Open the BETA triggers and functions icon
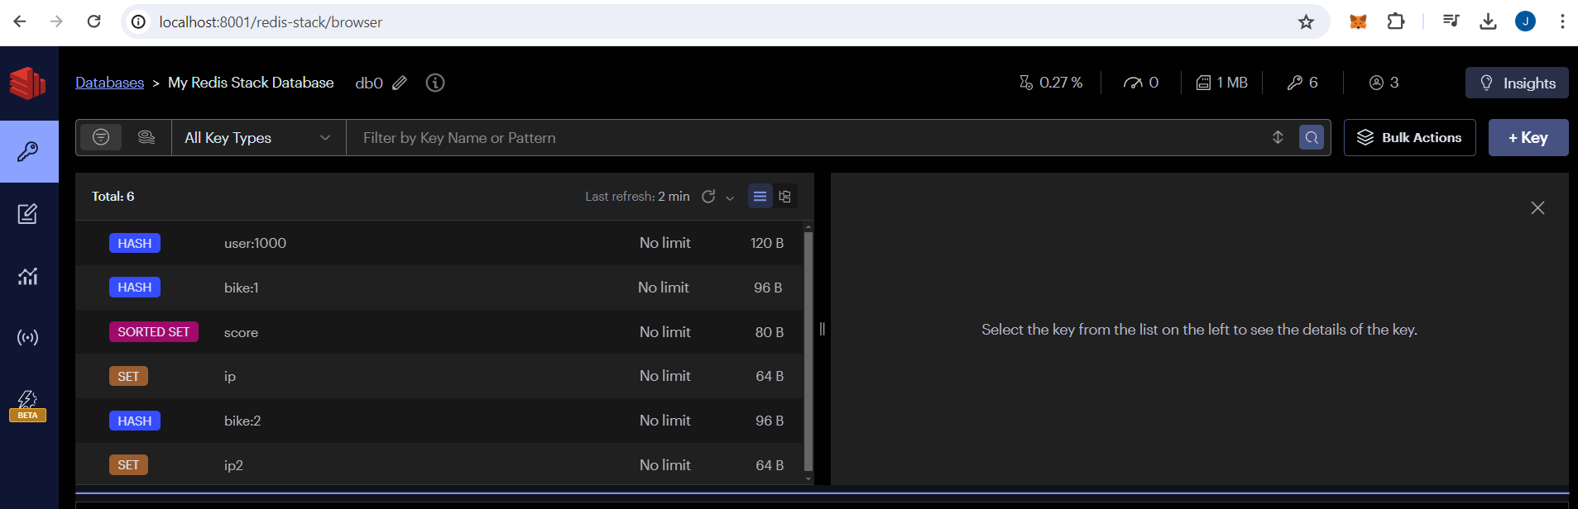1578x509 pixels. 28,406
